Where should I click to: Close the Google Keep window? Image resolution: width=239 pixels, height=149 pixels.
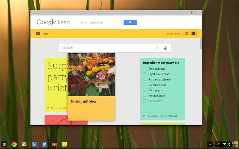tap(199, 13)
